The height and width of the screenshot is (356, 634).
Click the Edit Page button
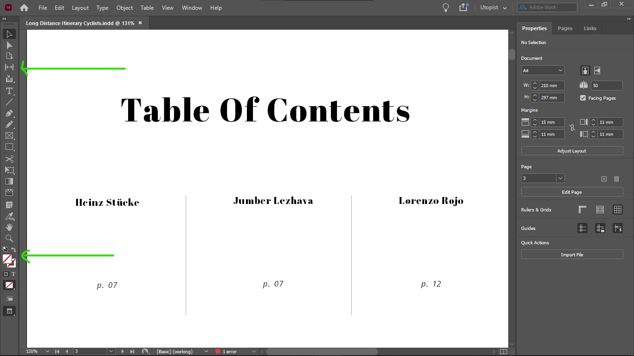(572, 192)
